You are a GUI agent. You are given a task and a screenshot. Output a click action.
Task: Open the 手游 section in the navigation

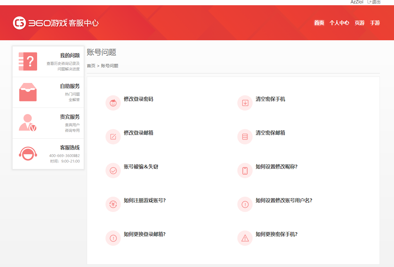pyautogui.click(x=374, y=23)
